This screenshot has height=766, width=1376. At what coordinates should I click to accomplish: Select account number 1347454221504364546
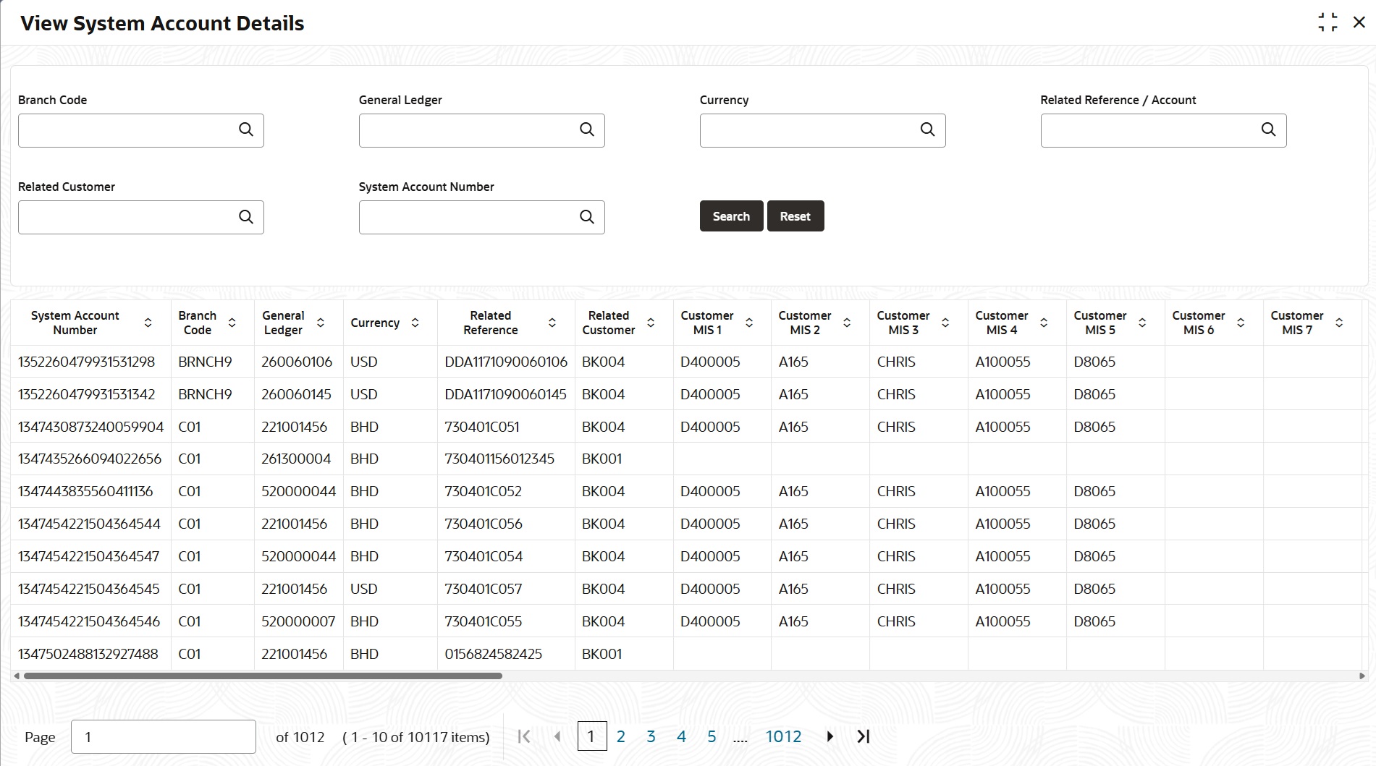(89, 621)
